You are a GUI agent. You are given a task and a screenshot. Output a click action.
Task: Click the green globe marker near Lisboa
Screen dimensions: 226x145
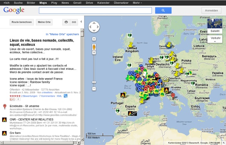118,111
